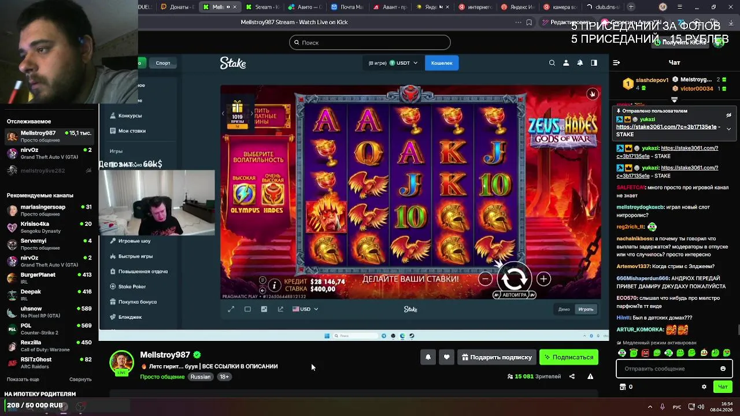Follow the channel with the heart button
This screenshot has width=740, height=416.
pyautogui.click(x=446, y=357)
